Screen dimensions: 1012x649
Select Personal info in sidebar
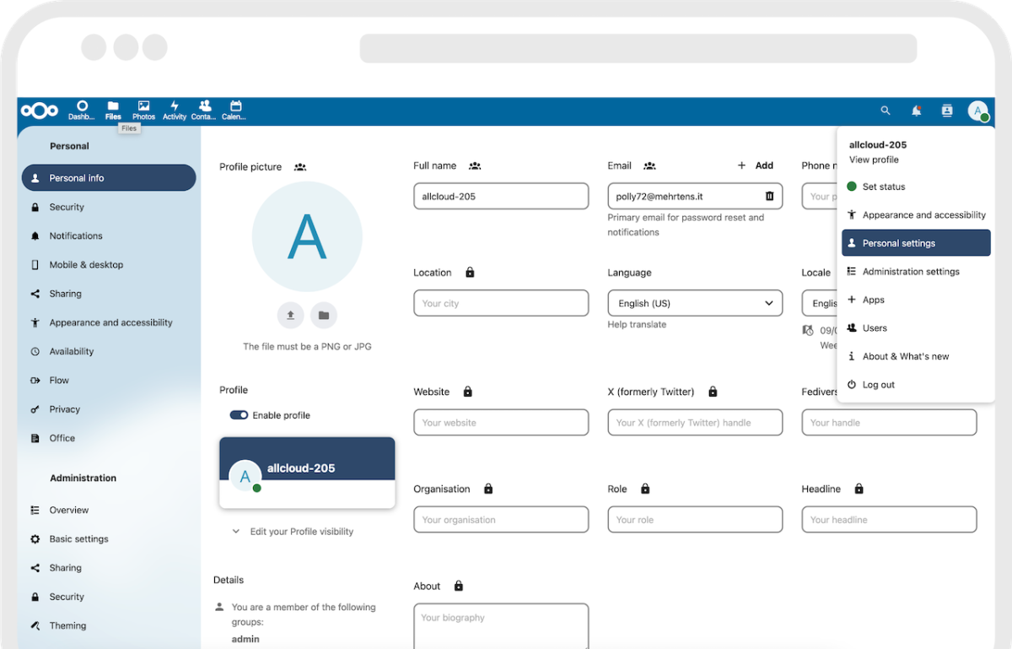[x=109, y=178]
